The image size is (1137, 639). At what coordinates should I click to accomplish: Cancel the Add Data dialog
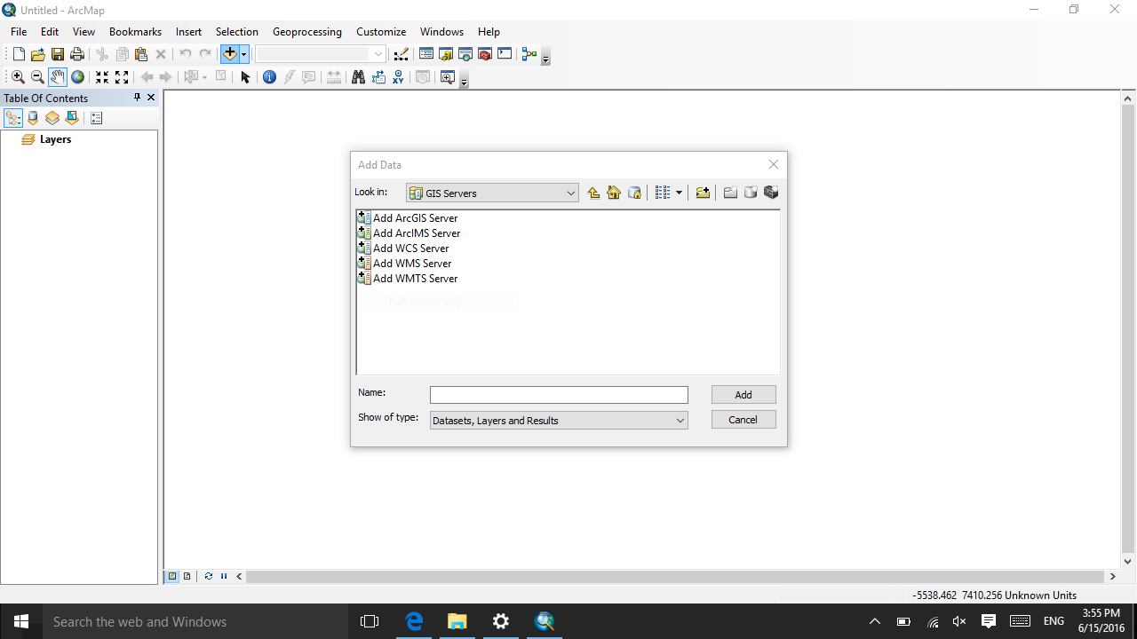click(x=743, y=420)
